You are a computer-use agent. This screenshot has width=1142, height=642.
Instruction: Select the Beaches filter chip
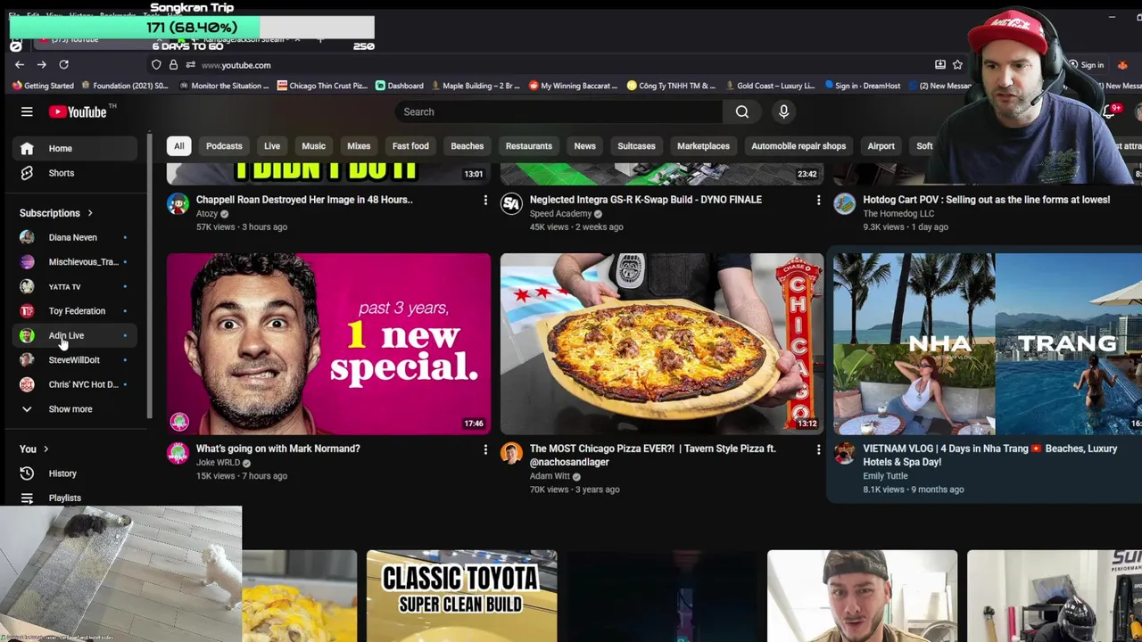point(468,146)
